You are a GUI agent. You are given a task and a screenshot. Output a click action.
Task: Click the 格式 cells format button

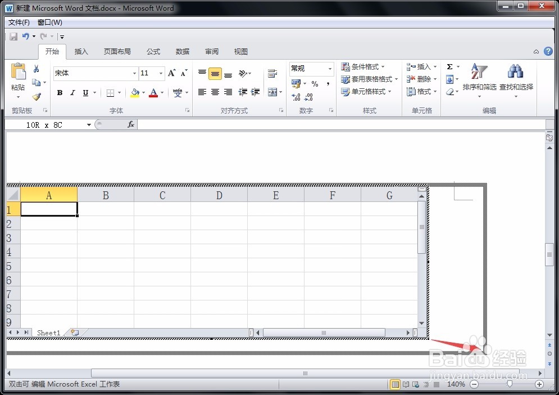click(x=421, y=92)
